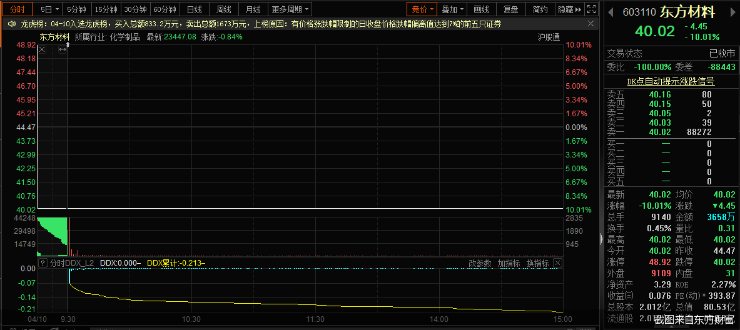Click 改参数 to edit indicator parameters
The width and height of the screenshot is (740, 330).
click(480, 263)
